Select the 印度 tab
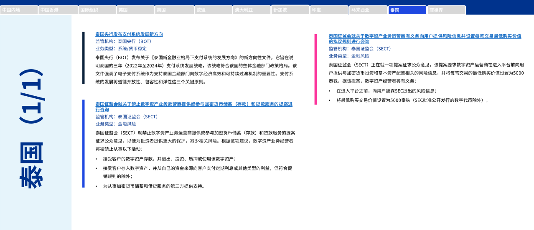The height and width of the screenshot is (230, 534). click(x=329, y=10)
